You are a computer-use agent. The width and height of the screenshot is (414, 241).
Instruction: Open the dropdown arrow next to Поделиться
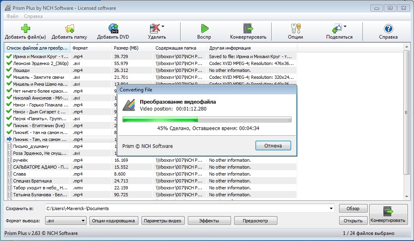345,26
